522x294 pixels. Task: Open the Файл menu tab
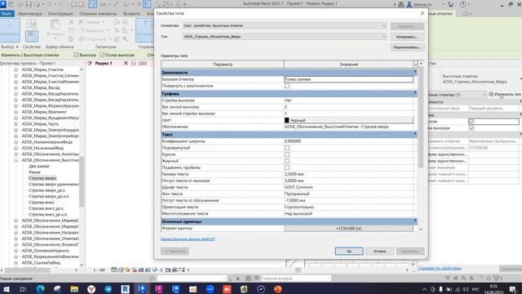pos(7,14)
